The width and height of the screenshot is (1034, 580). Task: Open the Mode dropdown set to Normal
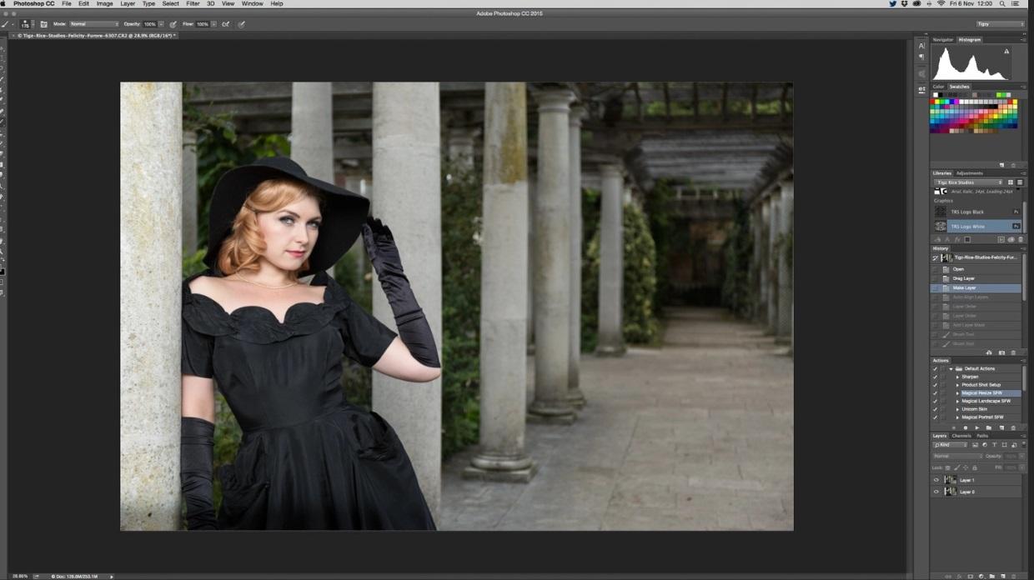(x=94, y=24)
